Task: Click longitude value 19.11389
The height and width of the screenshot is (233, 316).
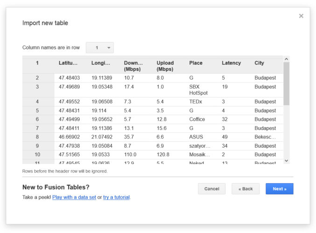Action: (102, 78)
